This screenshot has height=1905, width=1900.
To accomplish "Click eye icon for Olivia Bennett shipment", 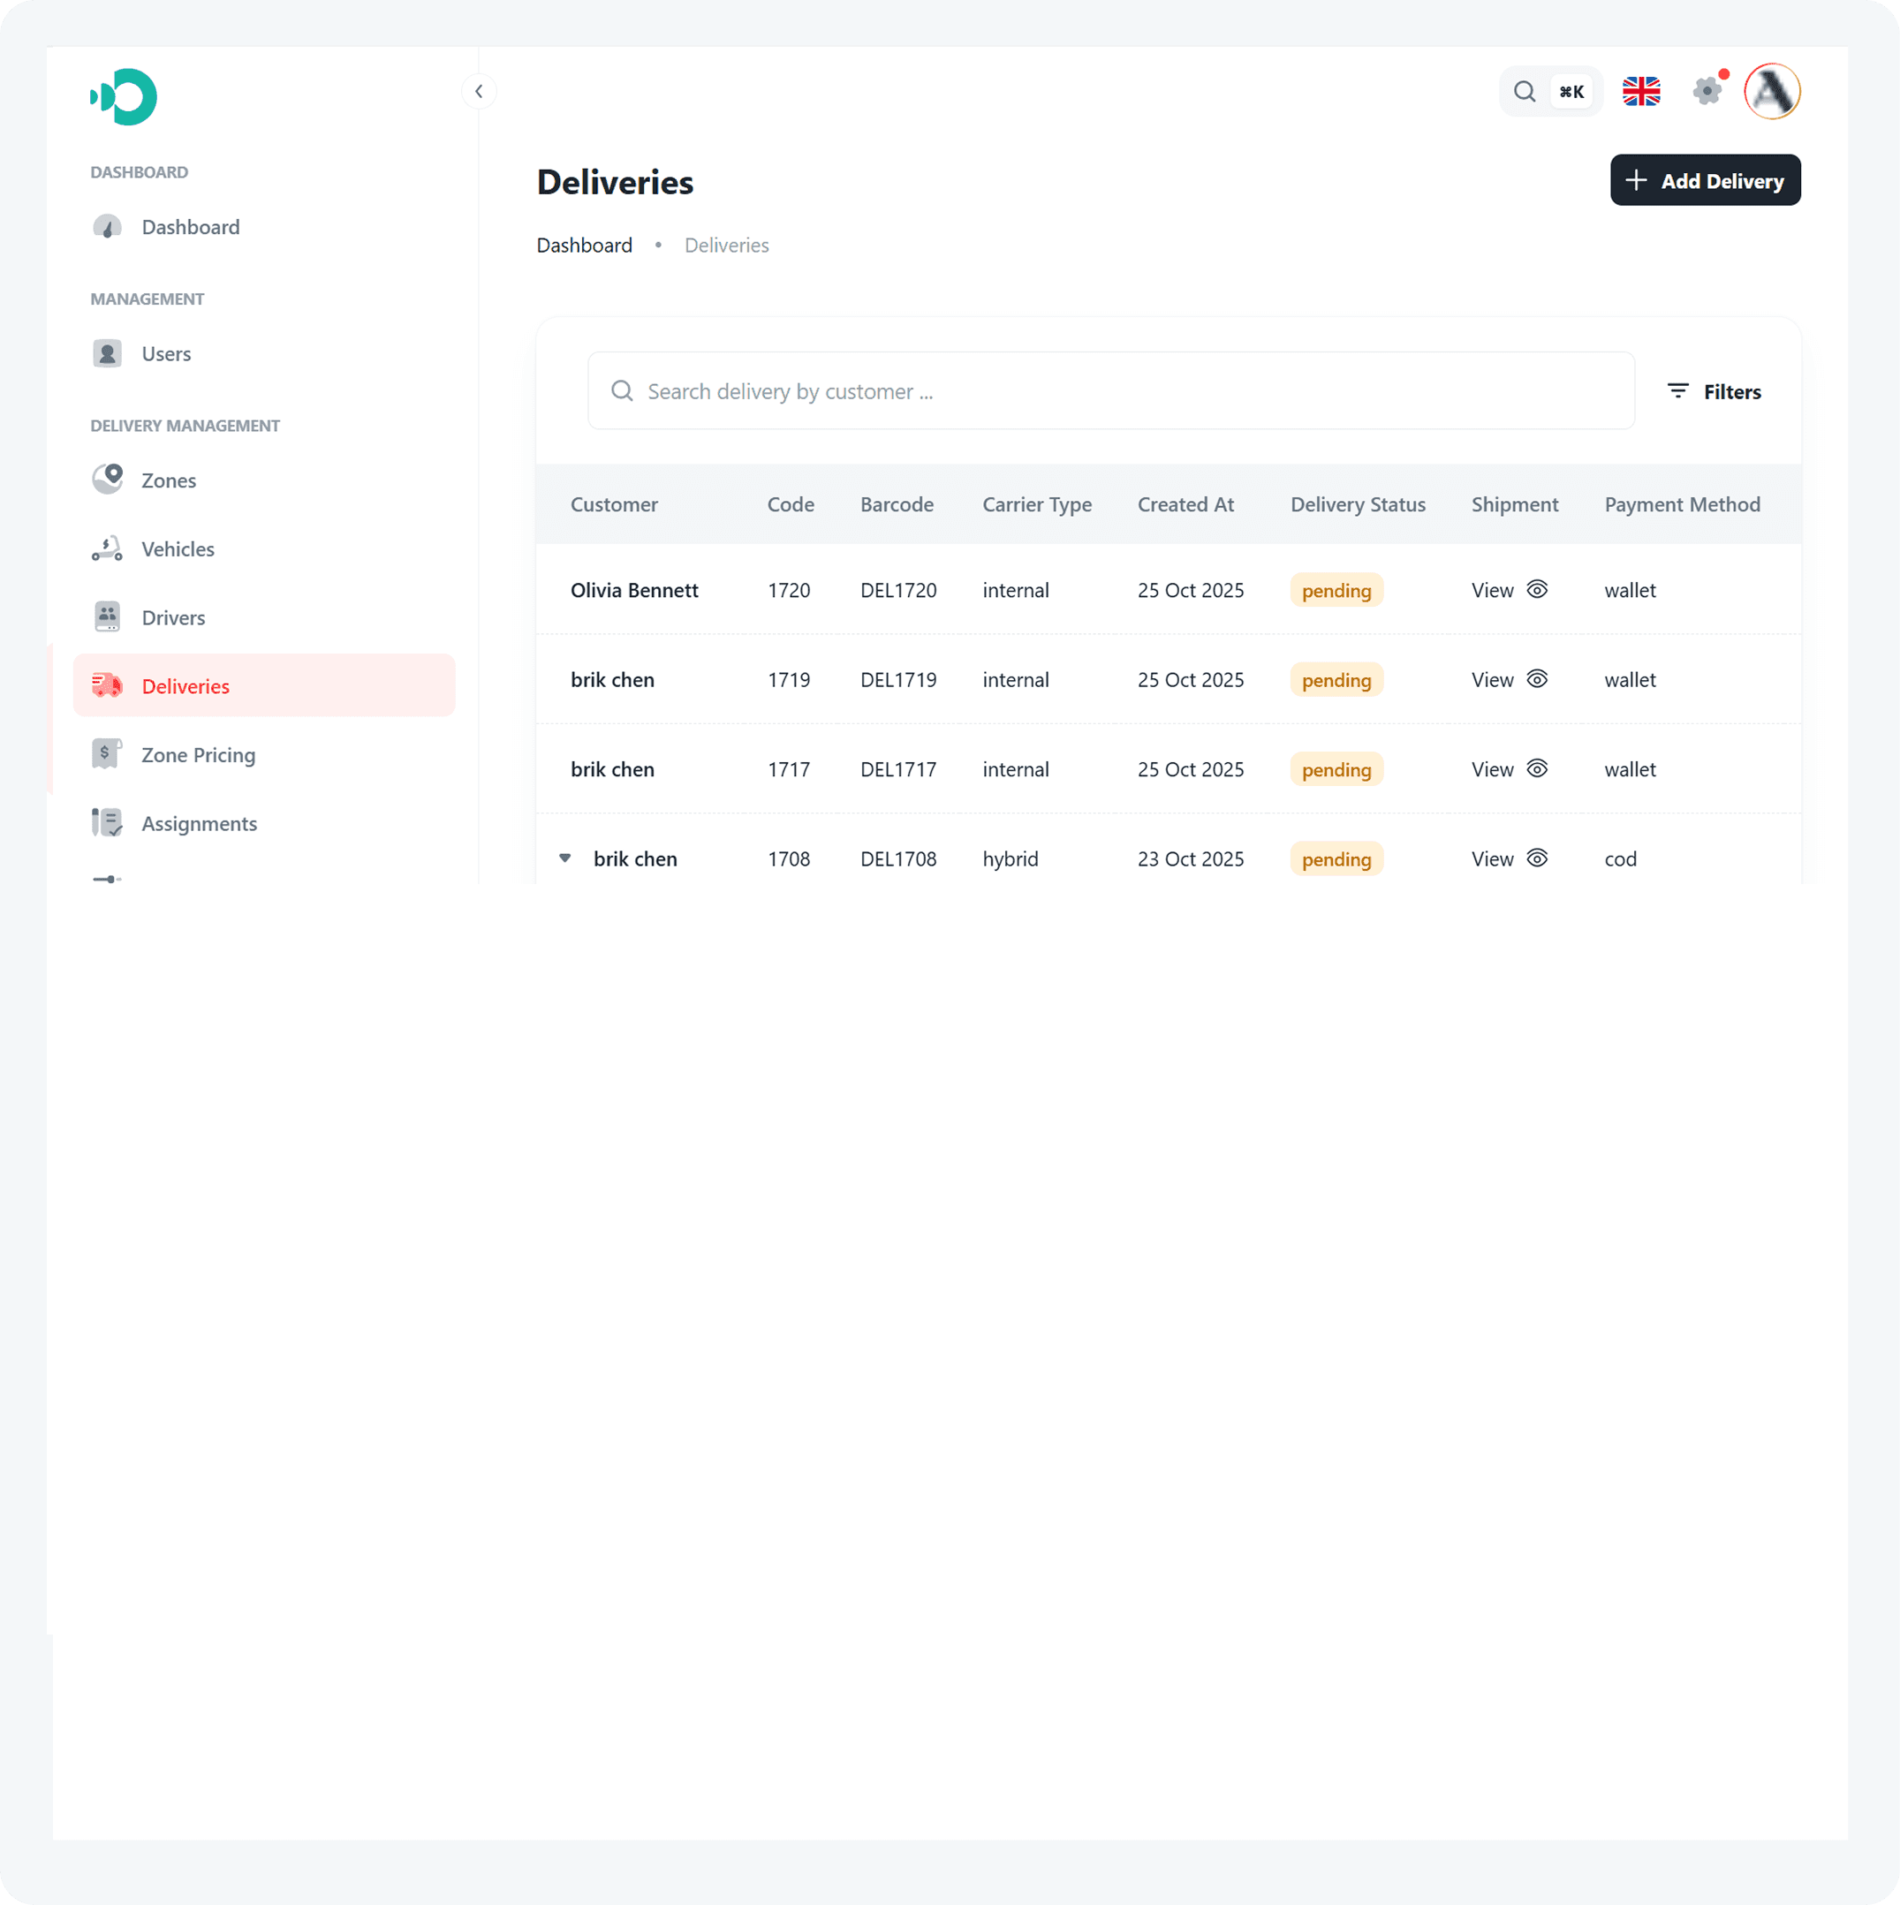I will [x=1537, y=590].
